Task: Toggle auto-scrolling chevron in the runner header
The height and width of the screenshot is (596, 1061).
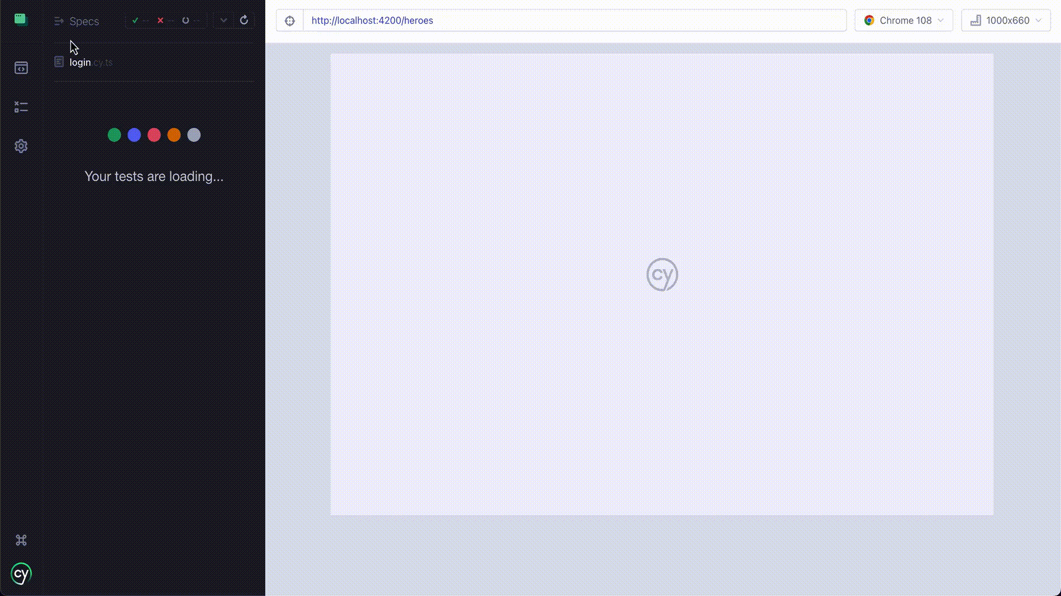Action: (x=223, y=20)
